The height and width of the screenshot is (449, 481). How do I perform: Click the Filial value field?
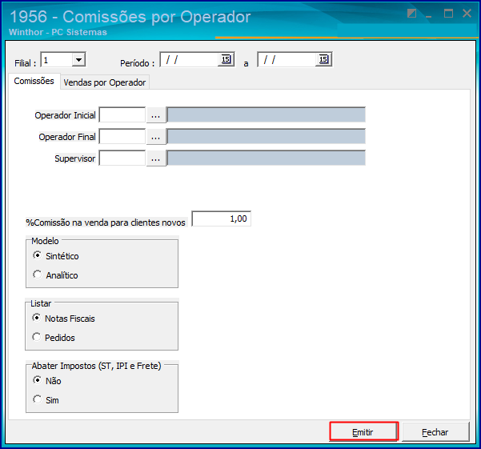coord(57,59)
